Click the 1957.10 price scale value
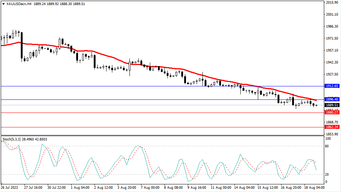This screenshot has height=192, width=341. click(x=332, y=50)
